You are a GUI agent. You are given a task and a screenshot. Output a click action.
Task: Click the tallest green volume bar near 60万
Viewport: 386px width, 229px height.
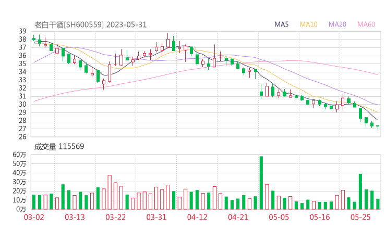(261, 183)
